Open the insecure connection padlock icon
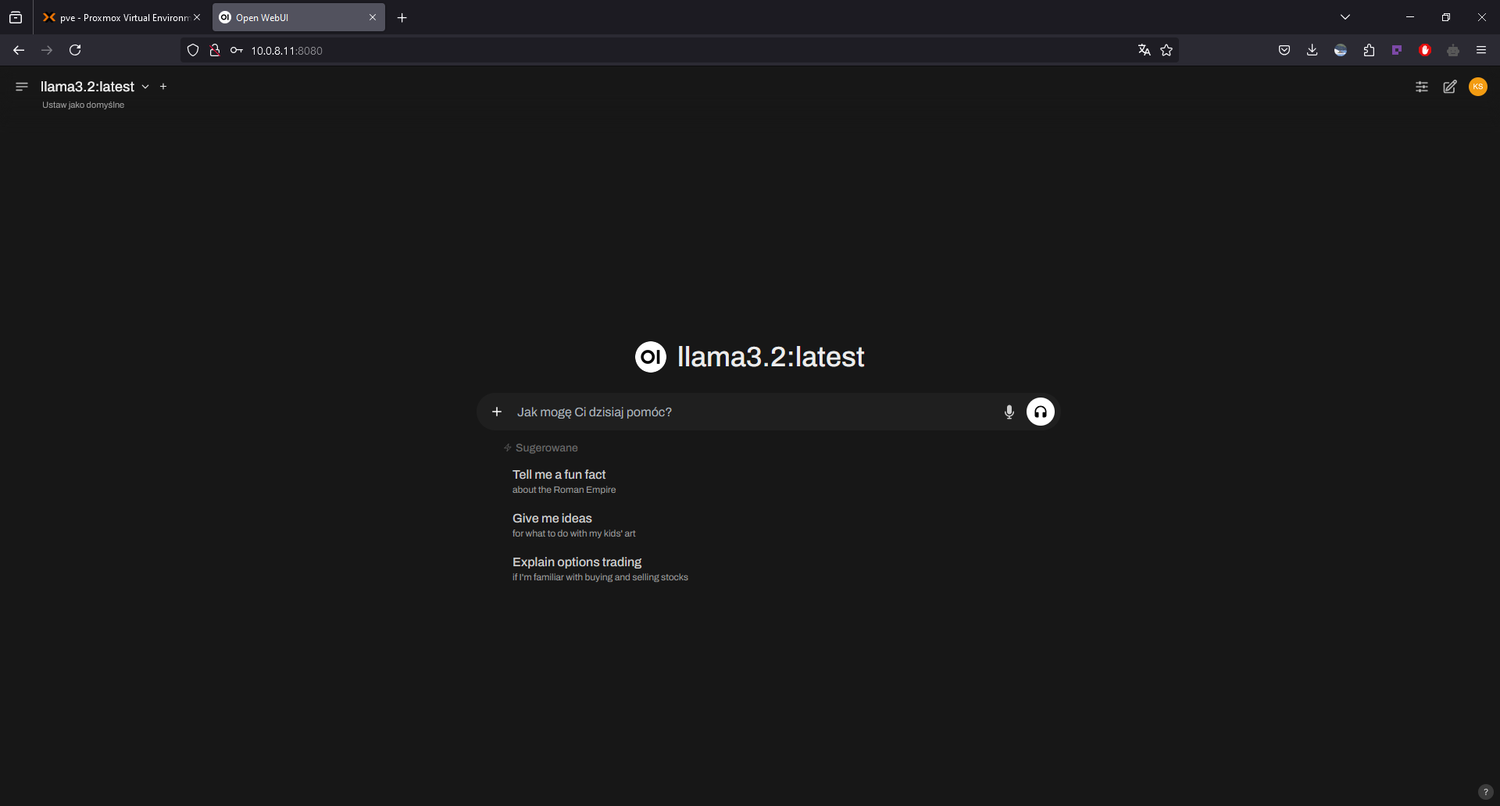 [215, 50]
